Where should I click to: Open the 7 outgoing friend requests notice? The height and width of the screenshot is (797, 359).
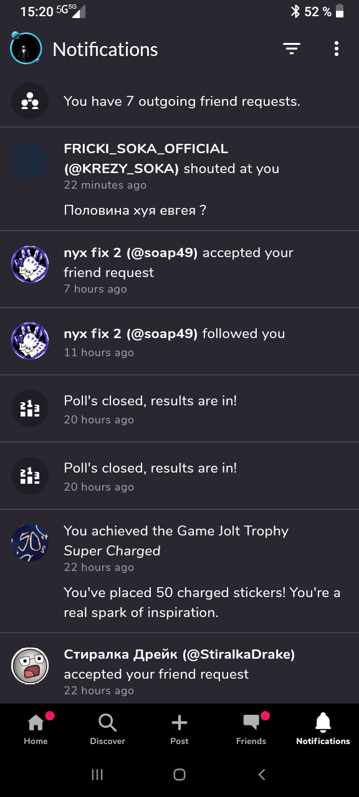(179, 101)
